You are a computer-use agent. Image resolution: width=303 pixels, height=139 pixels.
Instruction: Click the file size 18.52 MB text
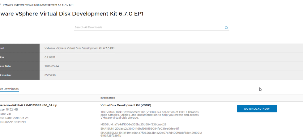[x=9, y=109]
